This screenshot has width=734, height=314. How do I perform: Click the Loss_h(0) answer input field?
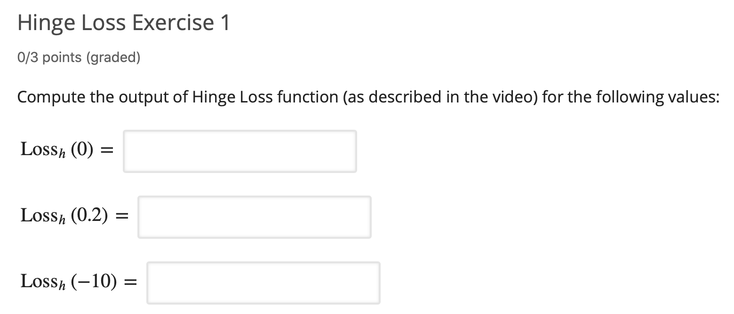tap(239, 151)
